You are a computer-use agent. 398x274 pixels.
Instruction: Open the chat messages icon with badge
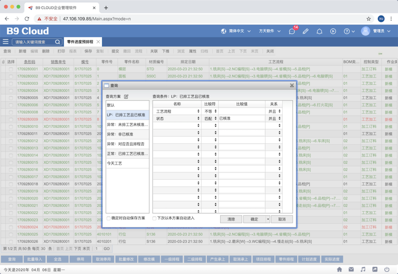tap(292, 31)
